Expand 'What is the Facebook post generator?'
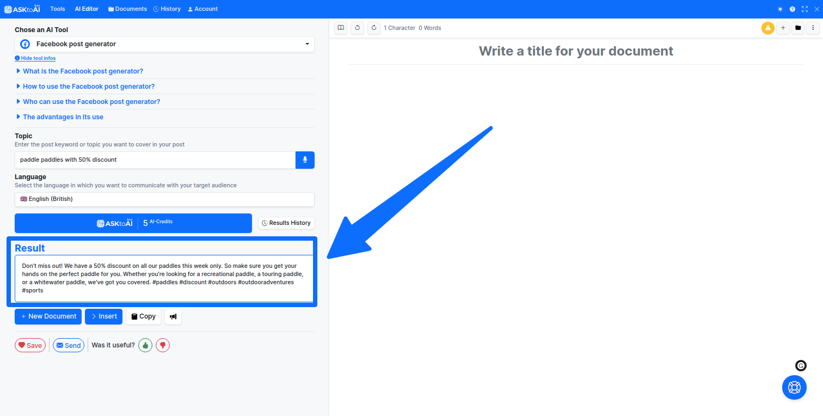This screenshot has width=823, height=416. pos(83,71)
